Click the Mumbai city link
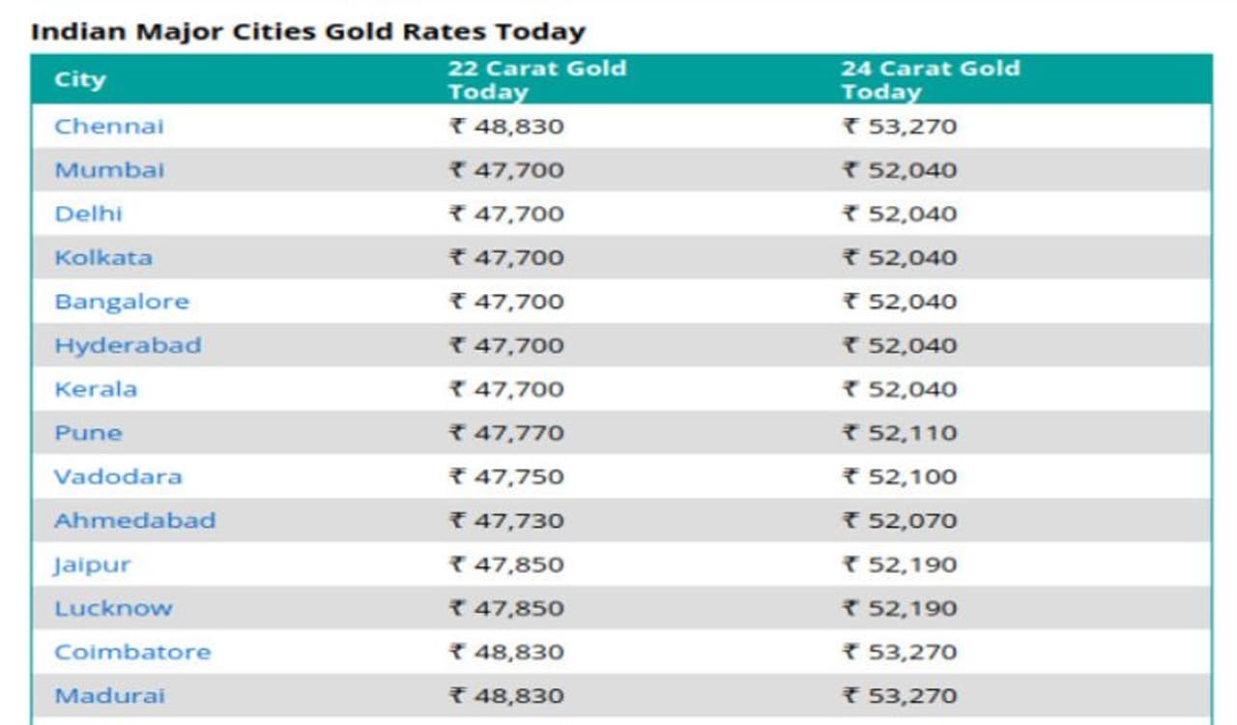 coord(109,170)
